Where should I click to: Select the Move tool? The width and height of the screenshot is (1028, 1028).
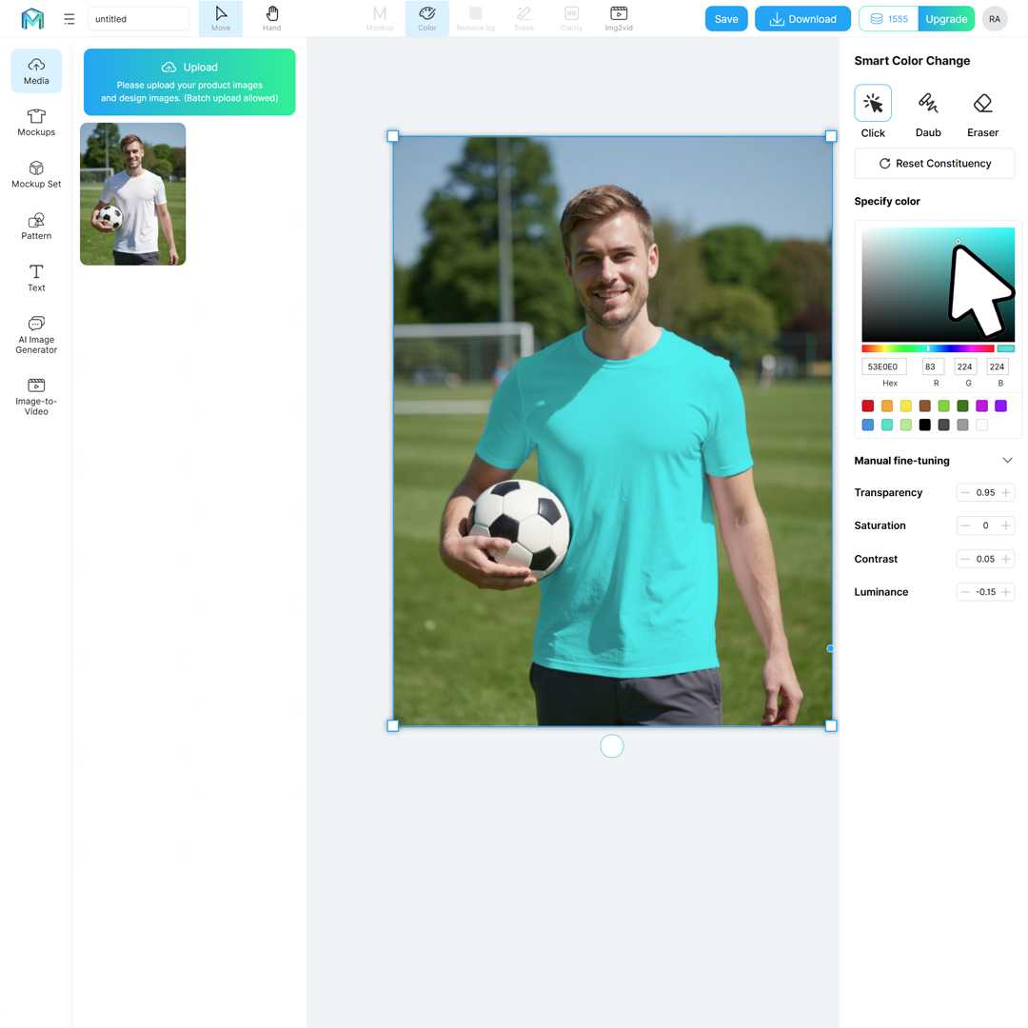221,18
